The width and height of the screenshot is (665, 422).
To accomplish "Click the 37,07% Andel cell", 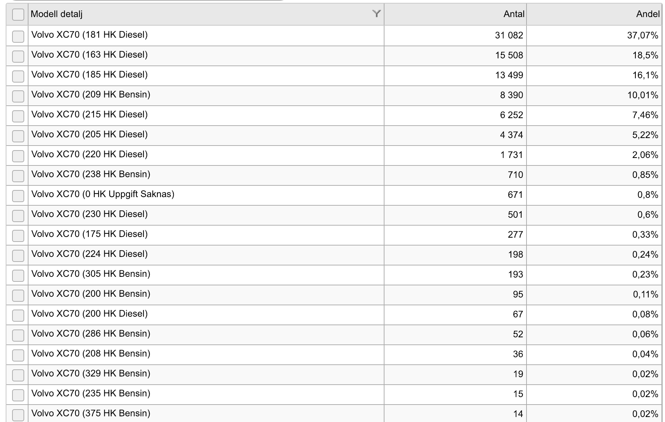I will pyautogui.click(x=642, y=36).
